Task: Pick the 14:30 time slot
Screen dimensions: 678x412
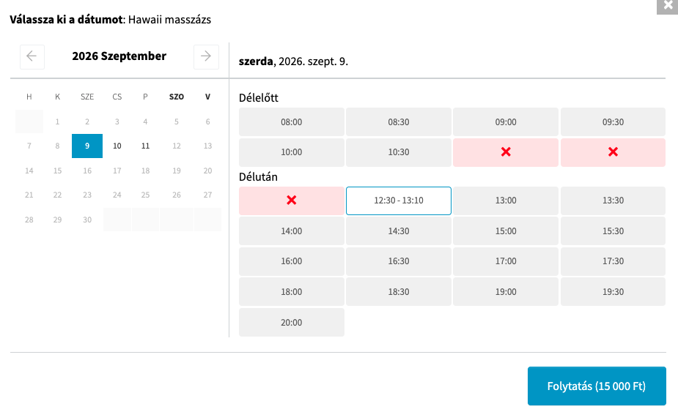Action: [x=398, y=231]
